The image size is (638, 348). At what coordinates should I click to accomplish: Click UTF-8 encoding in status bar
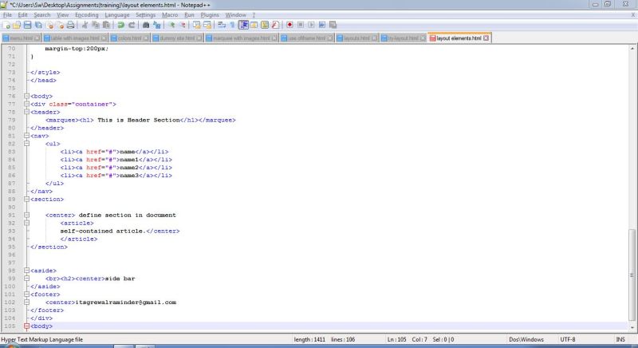click(x=568, y=339)
